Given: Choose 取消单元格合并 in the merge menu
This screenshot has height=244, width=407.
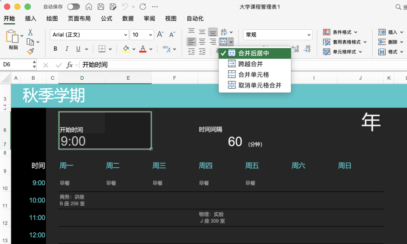Looking at the screenshot, I should coord(255,85).
